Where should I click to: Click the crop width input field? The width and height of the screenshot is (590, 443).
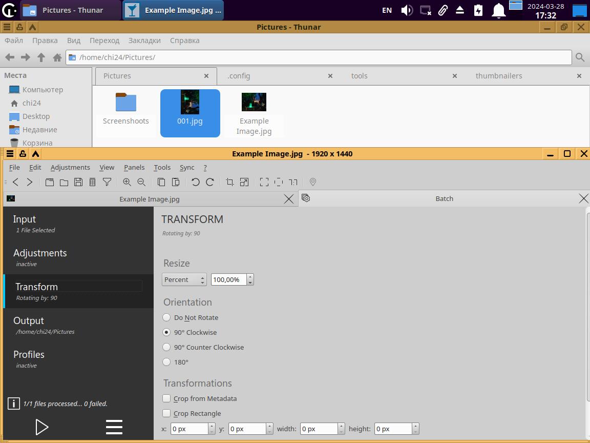[318, 429]
